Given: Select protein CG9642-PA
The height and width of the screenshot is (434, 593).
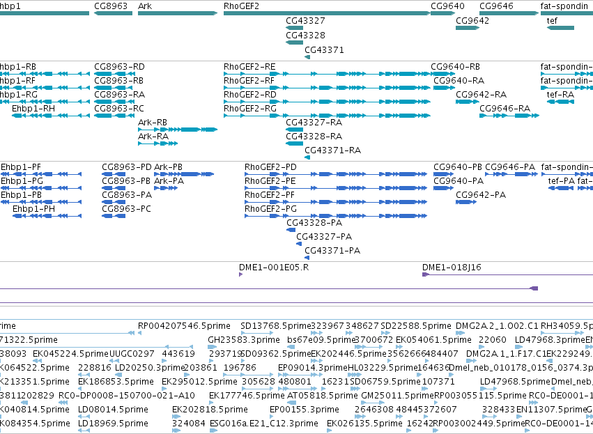Looking at the screenshot, I should (481, 195).
